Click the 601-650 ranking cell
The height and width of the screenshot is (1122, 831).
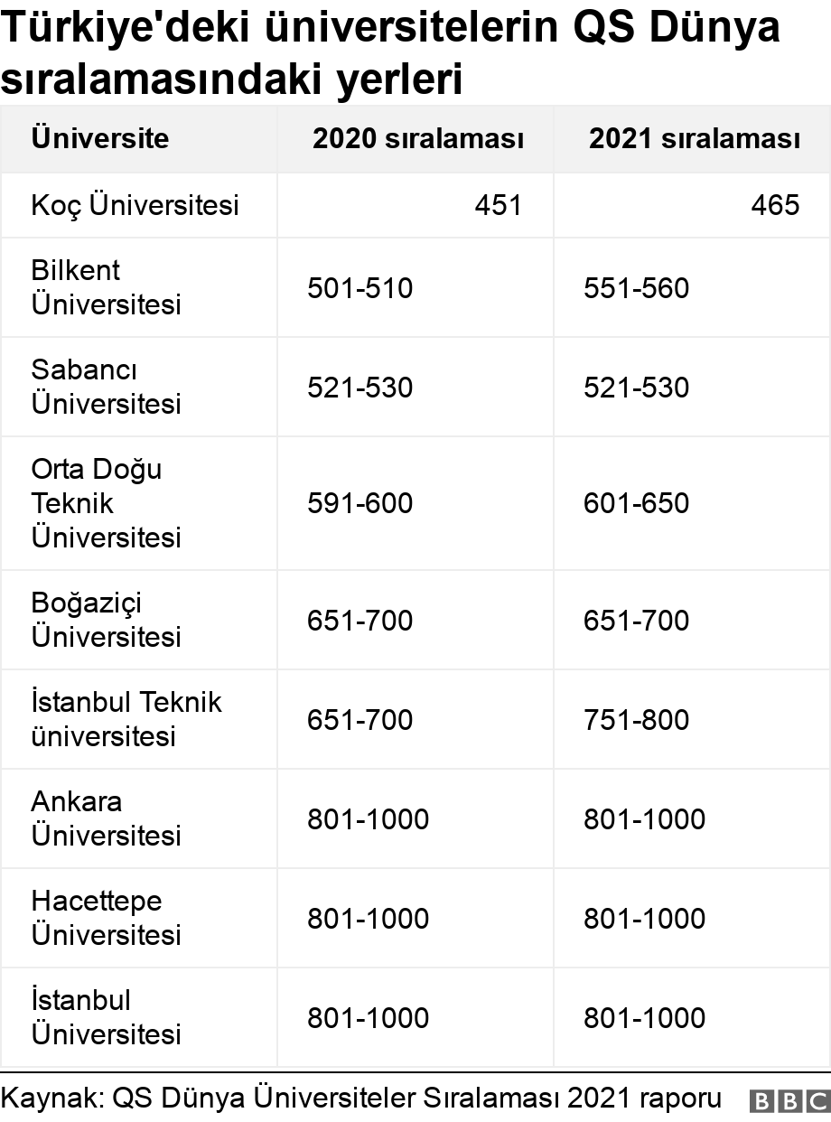click(637, 503)
